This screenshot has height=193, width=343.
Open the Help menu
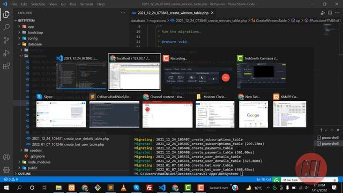[101, 4]
